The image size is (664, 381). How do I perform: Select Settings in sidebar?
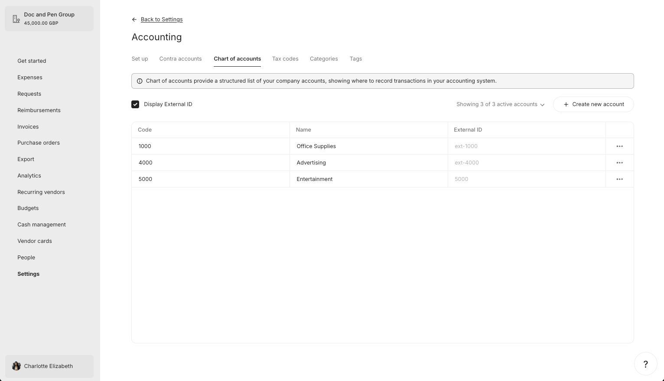coord(28,274)
